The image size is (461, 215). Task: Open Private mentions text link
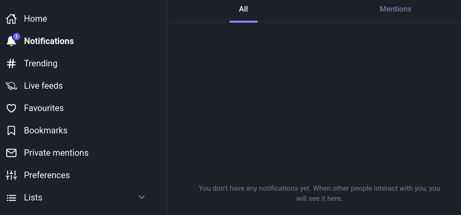click(56, 153)
